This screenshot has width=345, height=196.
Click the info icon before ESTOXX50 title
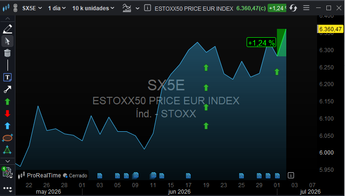(147, 8)
